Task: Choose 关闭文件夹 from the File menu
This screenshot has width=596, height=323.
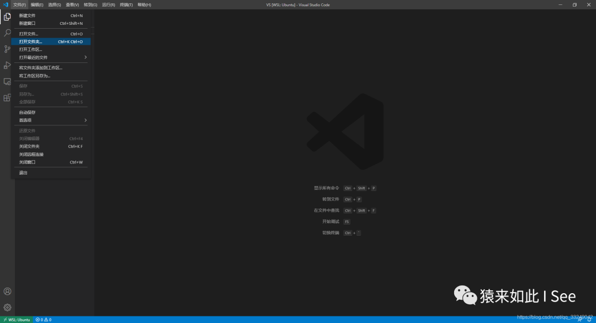Action: pos(51,146)
